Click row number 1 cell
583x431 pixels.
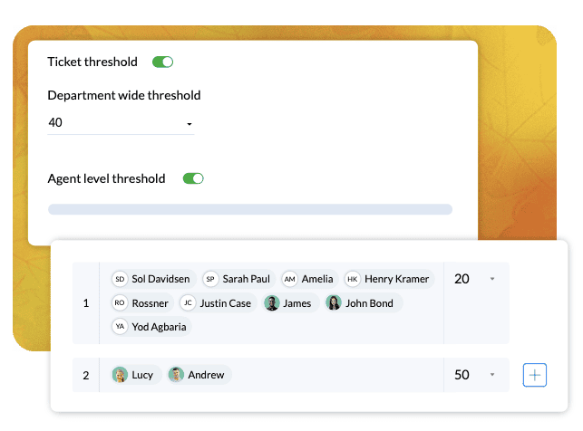coord(86,303)
